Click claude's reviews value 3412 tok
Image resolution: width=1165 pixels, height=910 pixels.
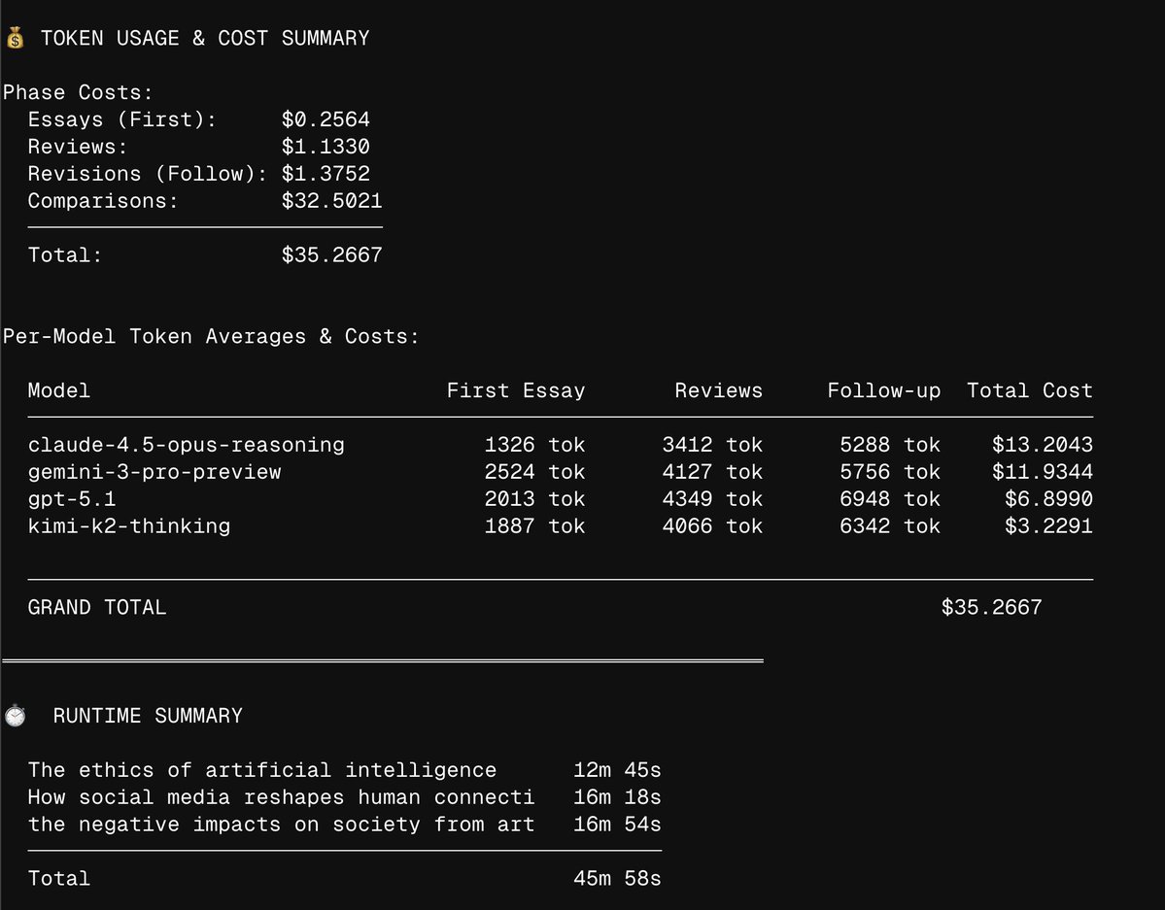pos(712,444)
